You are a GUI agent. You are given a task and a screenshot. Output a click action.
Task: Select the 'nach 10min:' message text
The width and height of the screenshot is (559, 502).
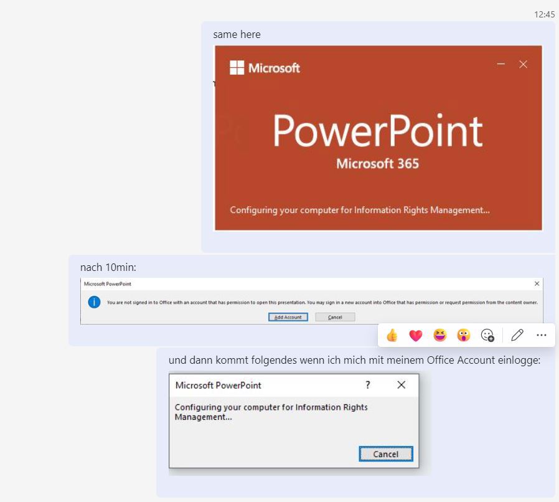pos(108,267)
